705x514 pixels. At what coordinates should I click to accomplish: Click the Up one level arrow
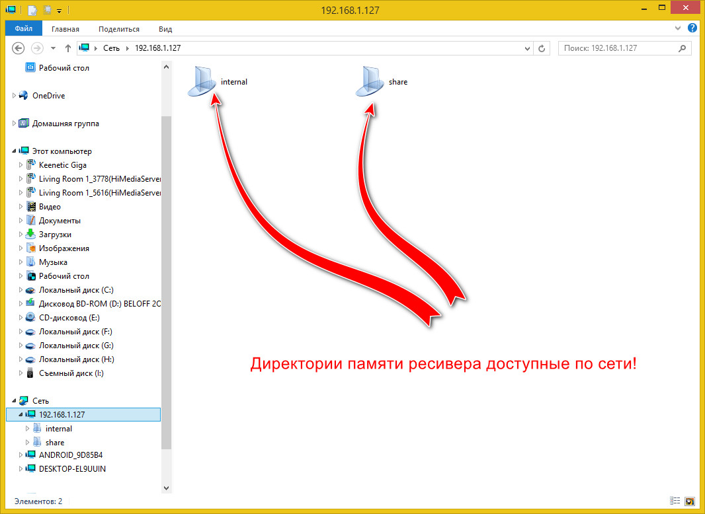tap(68, 48)
